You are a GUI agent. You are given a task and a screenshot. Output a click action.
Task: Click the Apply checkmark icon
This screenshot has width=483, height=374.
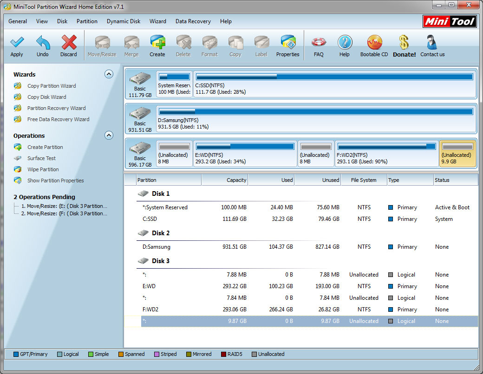click(x=17, y=43)
